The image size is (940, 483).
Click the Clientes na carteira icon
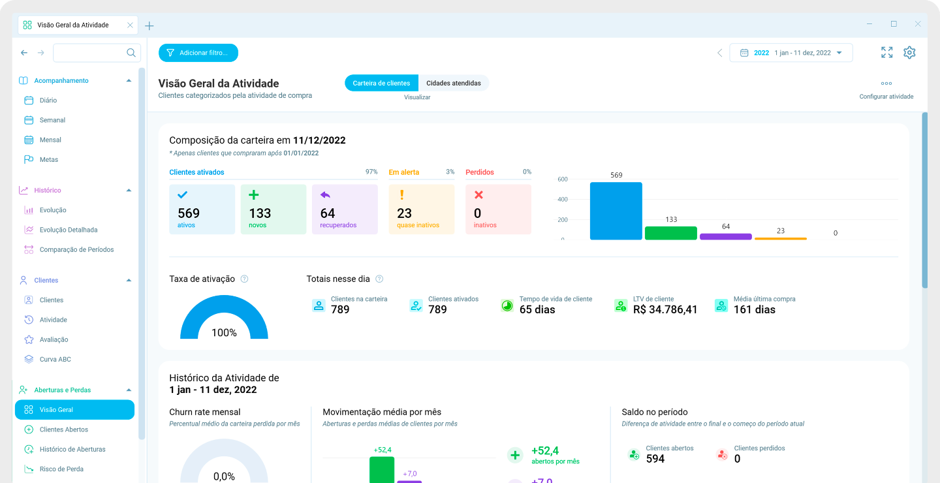tap(319, 305)
